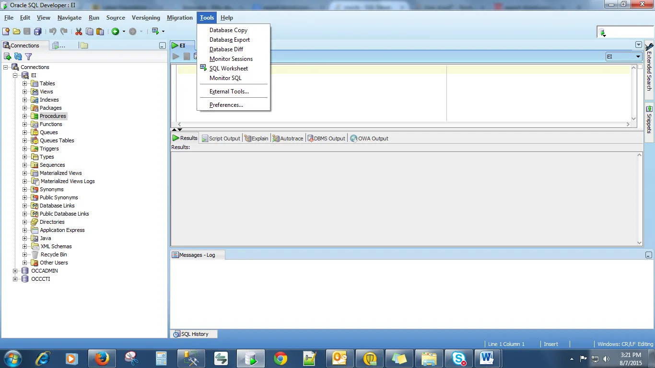Click the Copy toolbar icon
Viewport: 655px width, 368px height.
pos(89,32)
